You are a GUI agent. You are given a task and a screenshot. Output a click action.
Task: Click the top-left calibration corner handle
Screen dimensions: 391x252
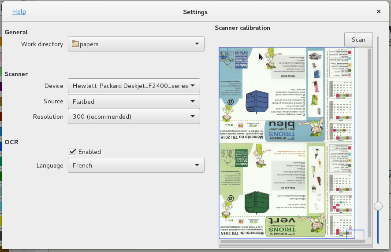coord(223,52)
